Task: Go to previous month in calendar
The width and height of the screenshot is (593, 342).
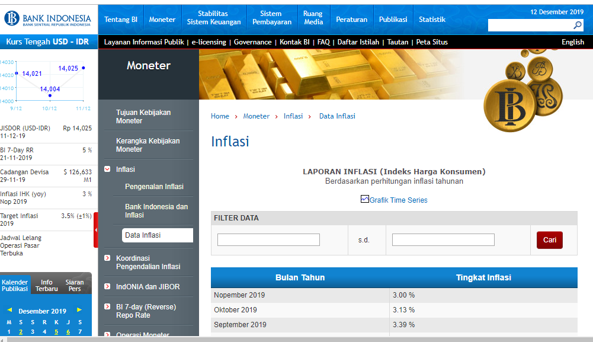Action: [9, 310]
